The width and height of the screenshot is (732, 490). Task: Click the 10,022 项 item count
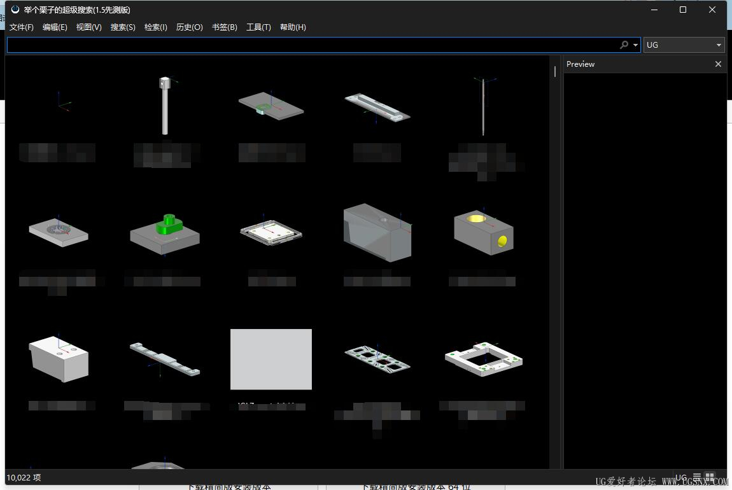24,477
